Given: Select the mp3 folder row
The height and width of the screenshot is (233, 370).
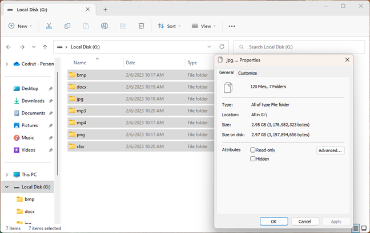Looking at the screenshot, I should [x=140, y=111].
